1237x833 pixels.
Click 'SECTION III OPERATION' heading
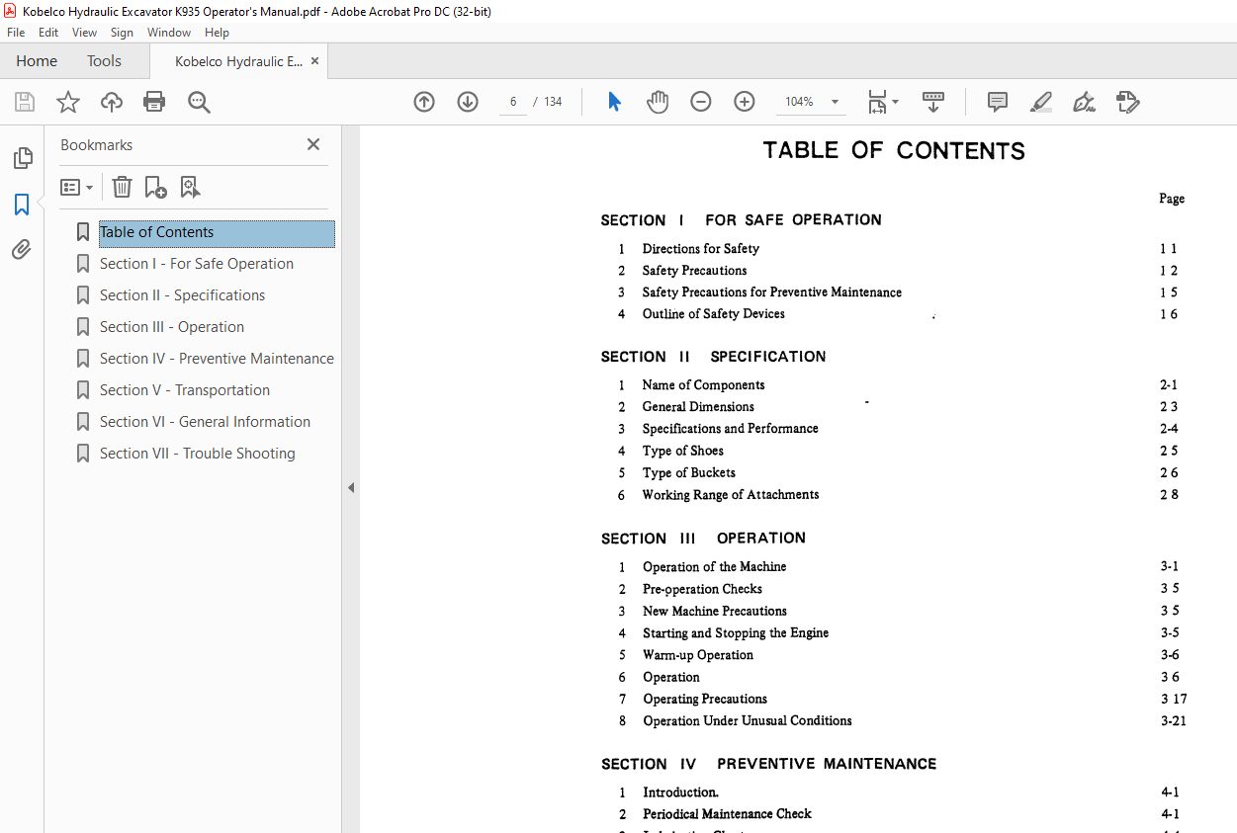pos(703,539)
